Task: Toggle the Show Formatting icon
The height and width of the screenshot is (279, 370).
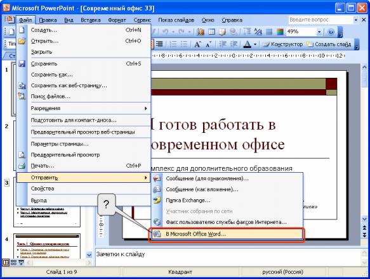Action: [258, 32]
